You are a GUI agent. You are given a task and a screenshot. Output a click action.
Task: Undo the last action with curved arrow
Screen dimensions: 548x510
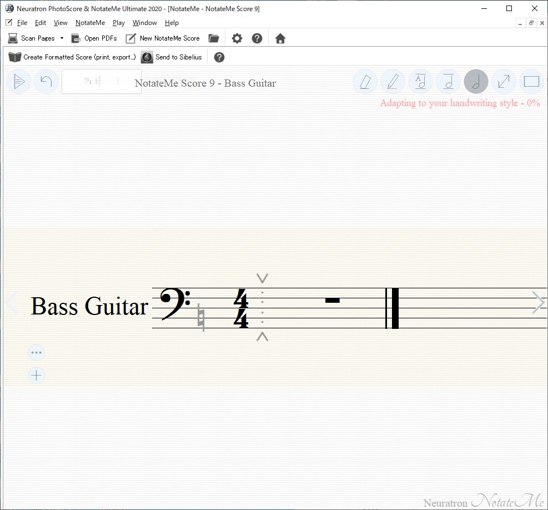46,82
